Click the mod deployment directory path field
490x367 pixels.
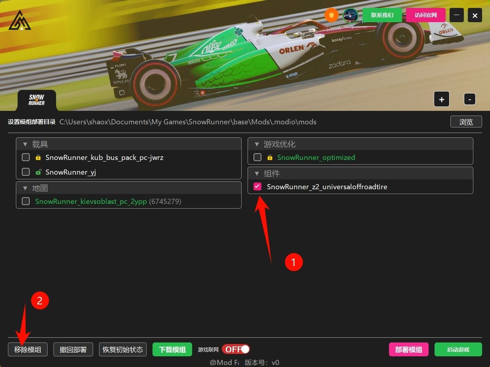(188, 122)
